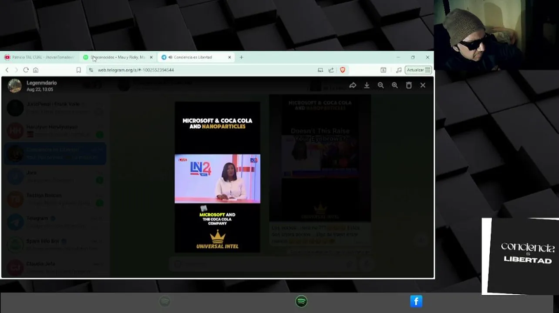The image size is (559, 313).
Task: Open site settings icon beside URL
Action: (91, 70)
